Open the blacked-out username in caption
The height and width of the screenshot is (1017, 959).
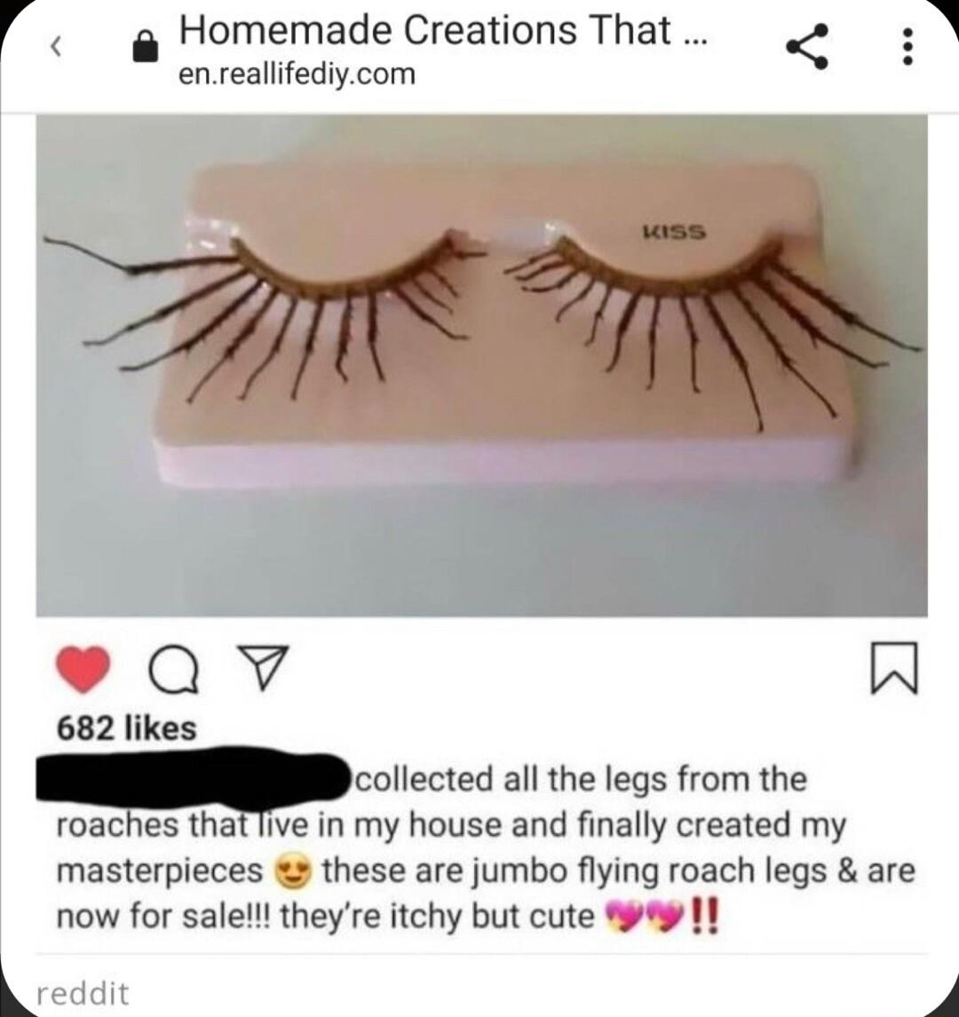[194, 781]
